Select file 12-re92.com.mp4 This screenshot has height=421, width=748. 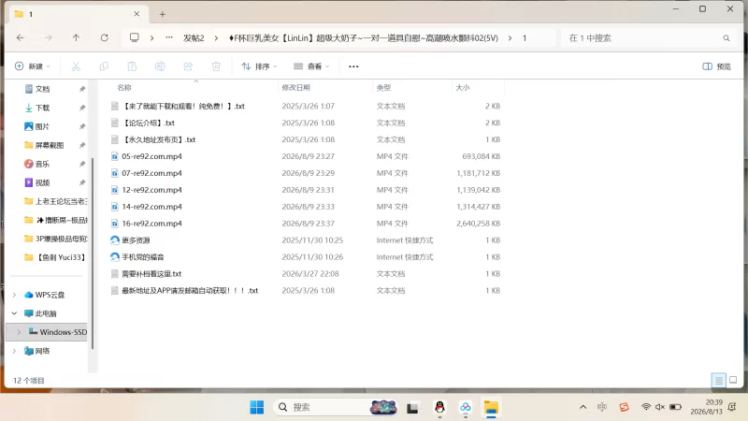click(x=151, y=190)
